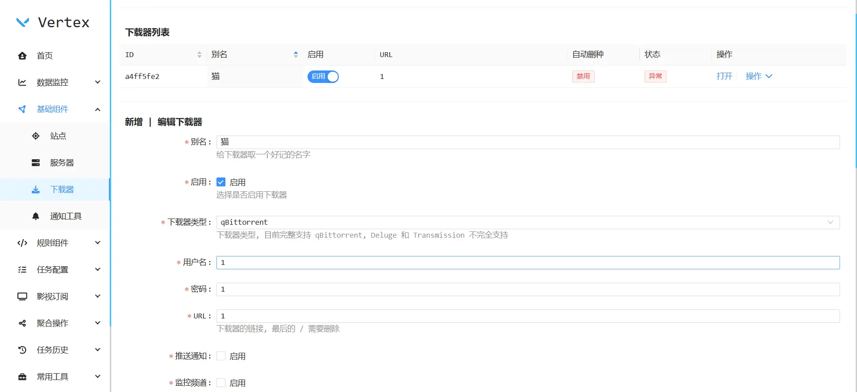Viewport: 857px width, 392px height.
Task: Toggle the 启用 switch for downloader 猫
Action: pos(323,77)
